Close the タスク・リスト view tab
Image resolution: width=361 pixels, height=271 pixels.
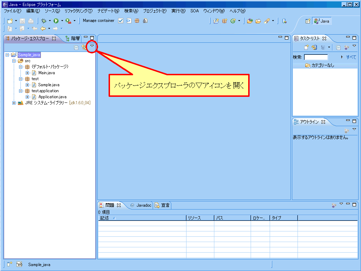324,38
